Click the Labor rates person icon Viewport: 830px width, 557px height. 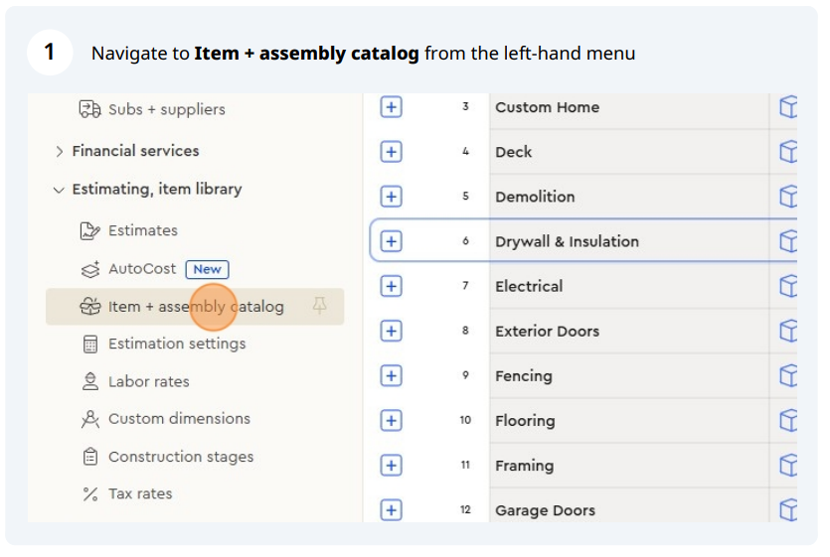coord(90,381)
